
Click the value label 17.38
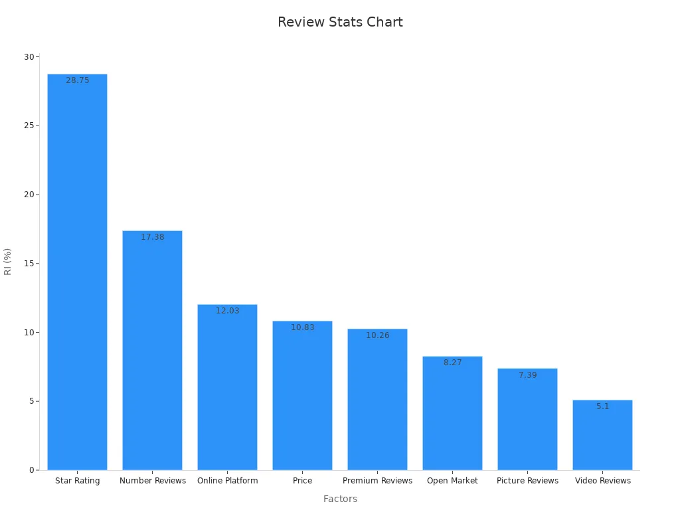(x=152, y=236)
